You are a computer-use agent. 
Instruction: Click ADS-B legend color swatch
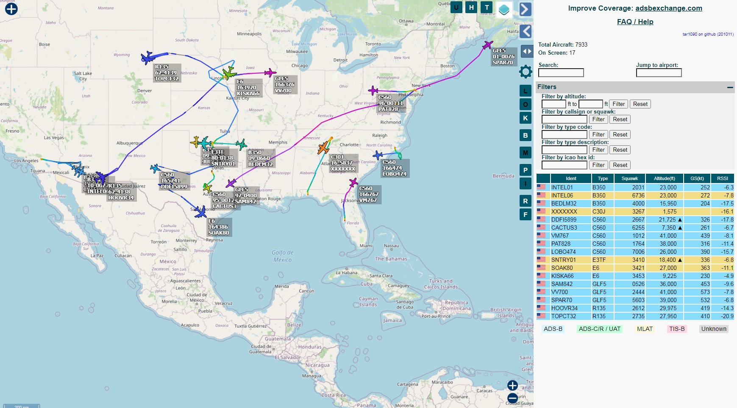click(x=553, y=329)
